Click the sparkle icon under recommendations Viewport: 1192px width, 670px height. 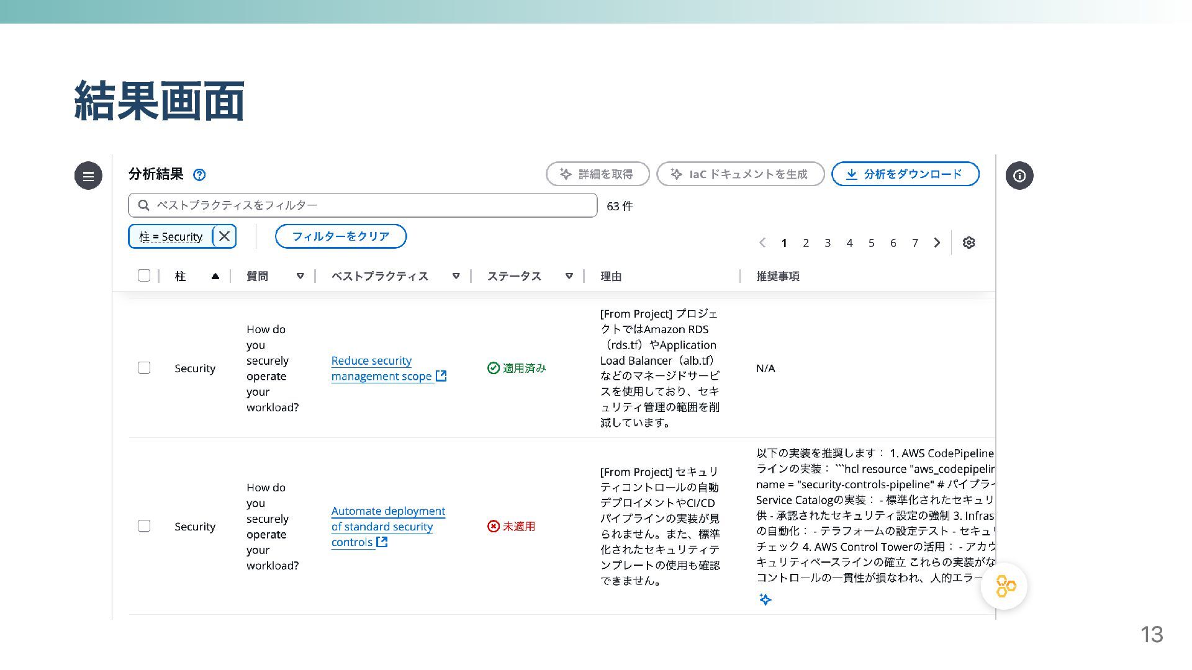tap(765, 599)
